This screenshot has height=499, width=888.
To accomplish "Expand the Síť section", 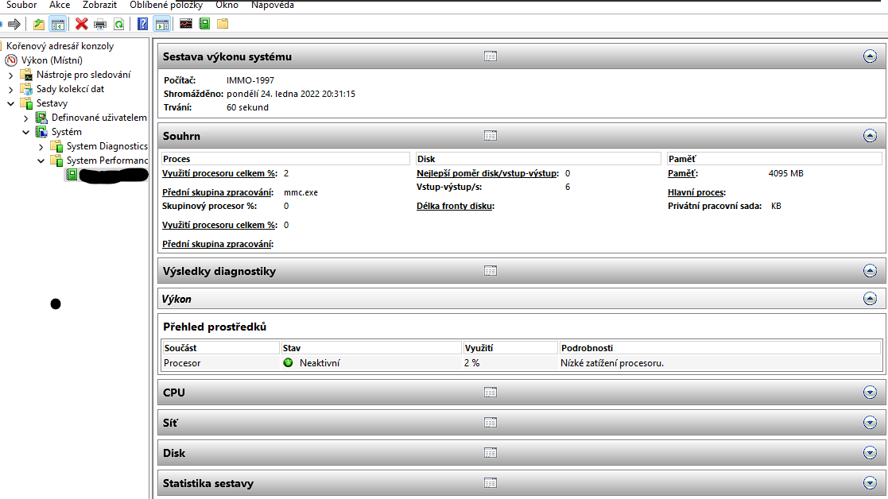I will click(x=869, y=423).
